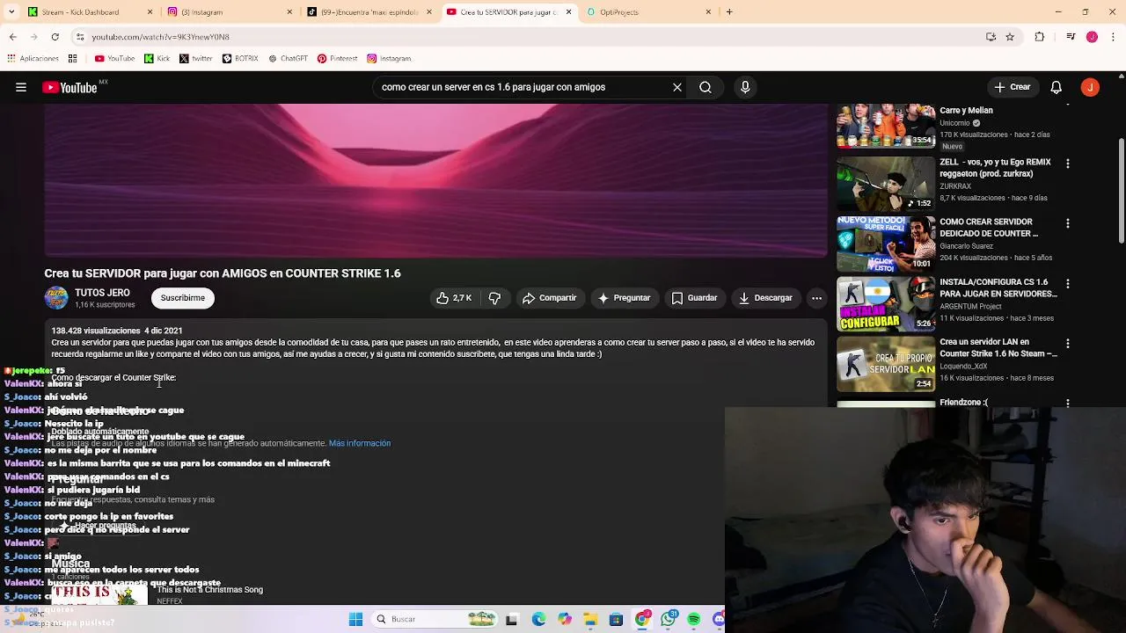Open Microsoft Edge from taskbar

pos(538,619)
